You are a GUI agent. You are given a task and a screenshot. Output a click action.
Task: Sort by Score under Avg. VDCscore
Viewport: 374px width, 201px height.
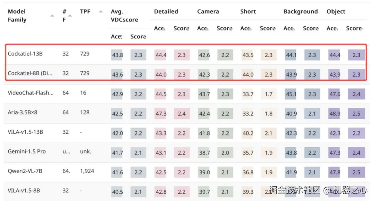[138, 36]
